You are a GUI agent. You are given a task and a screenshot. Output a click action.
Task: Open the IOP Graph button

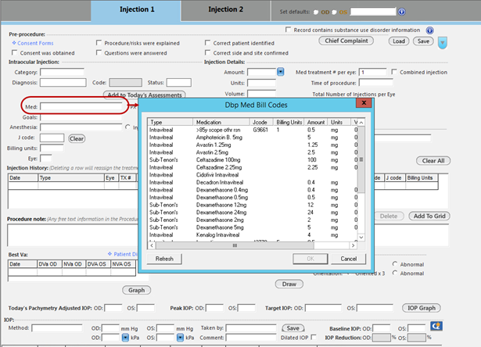coord(422,308)
